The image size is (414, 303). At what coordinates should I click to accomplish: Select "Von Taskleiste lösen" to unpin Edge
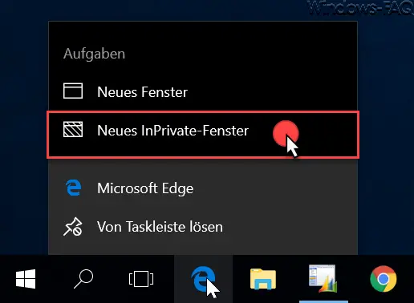click(x=203, y=227)
